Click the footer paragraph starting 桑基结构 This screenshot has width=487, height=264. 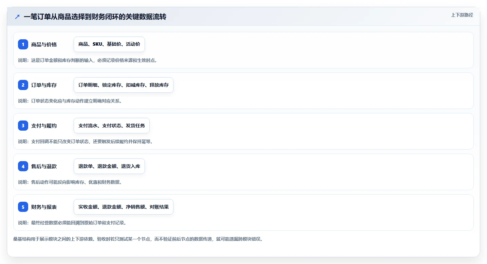138,239
